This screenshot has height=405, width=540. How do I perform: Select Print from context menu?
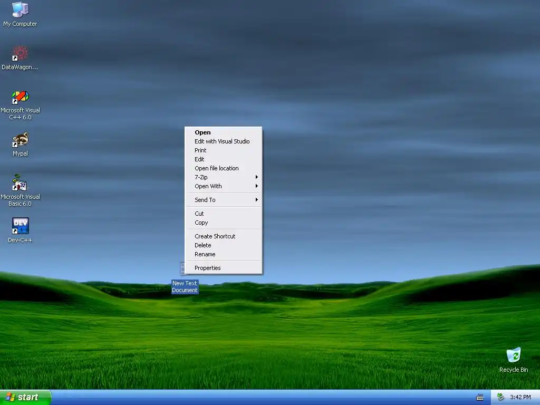point(224,150)
